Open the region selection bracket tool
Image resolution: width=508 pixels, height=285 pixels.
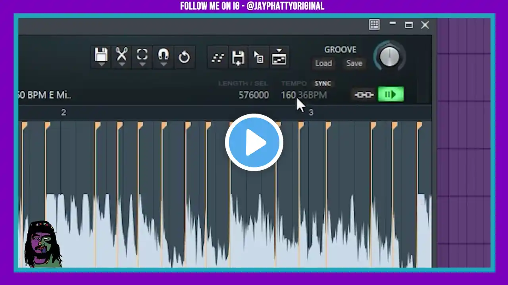click(x=142, y=57)
